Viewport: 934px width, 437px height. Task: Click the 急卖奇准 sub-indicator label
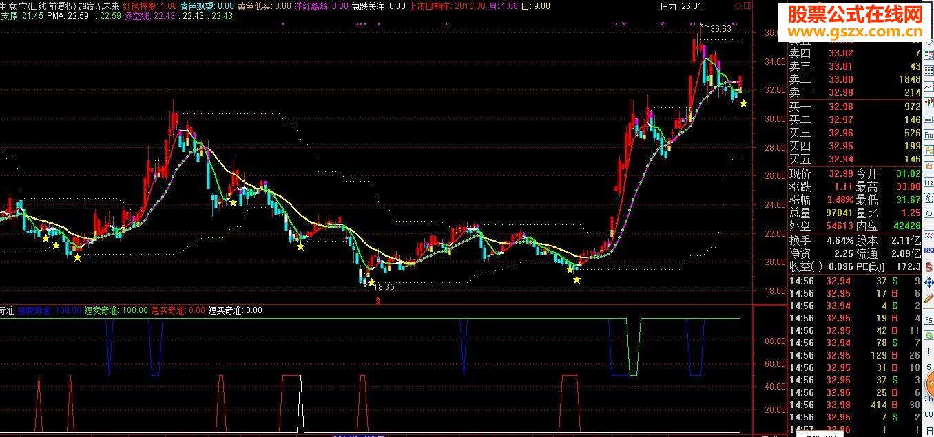pyautogui.click(x=33, y=310)
